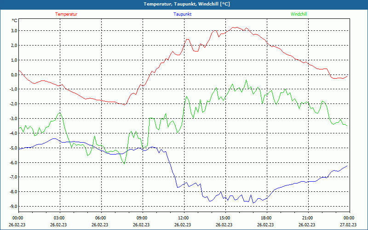Click the '09:00' time axis label

point(143,218)
